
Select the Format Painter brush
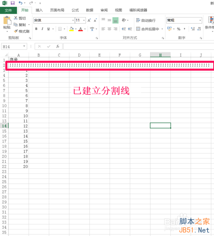[x=16, y=31]
